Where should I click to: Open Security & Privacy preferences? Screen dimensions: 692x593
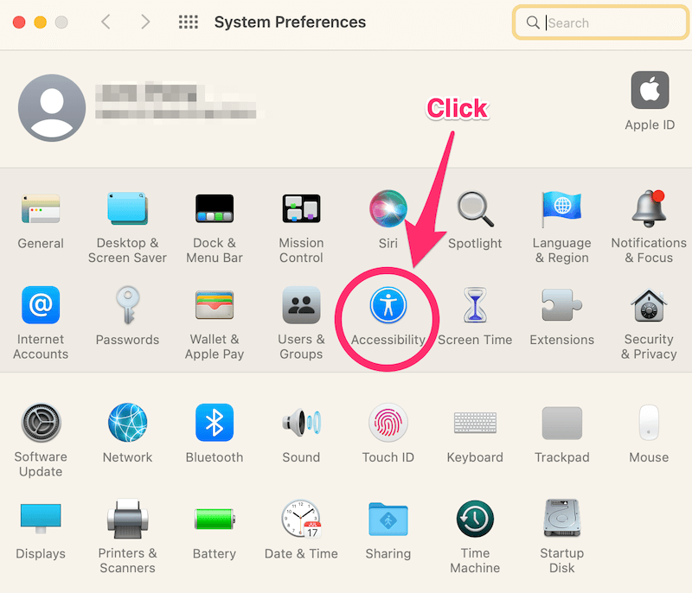[x=648, y=305]
